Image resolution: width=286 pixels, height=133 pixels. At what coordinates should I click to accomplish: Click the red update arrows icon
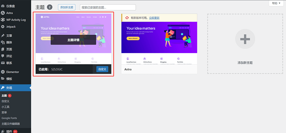(127, 18)
